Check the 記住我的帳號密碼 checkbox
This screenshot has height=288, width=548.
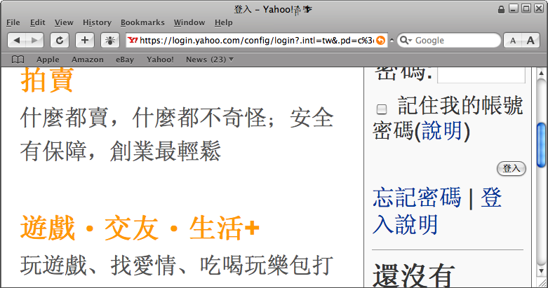tap(381, 109)
